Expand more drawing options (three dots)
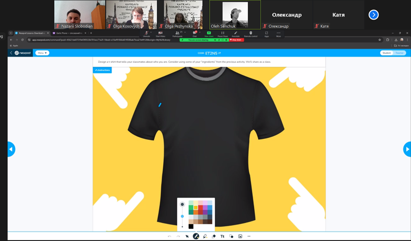The height and width of the screenshot is (241, 411). point(249,236)
